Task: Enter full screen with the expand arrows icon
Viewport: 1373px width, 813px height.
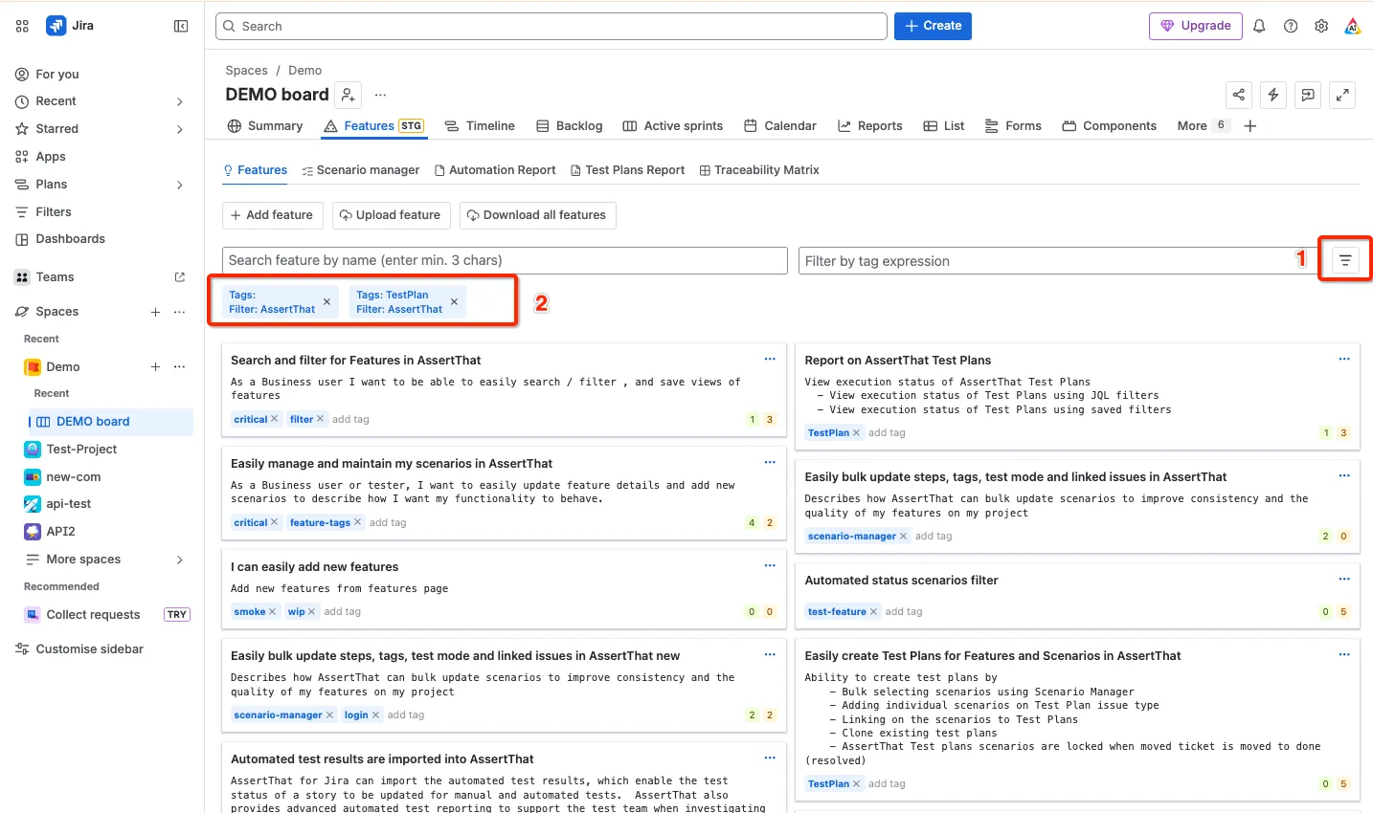Action: point(1342,95)
